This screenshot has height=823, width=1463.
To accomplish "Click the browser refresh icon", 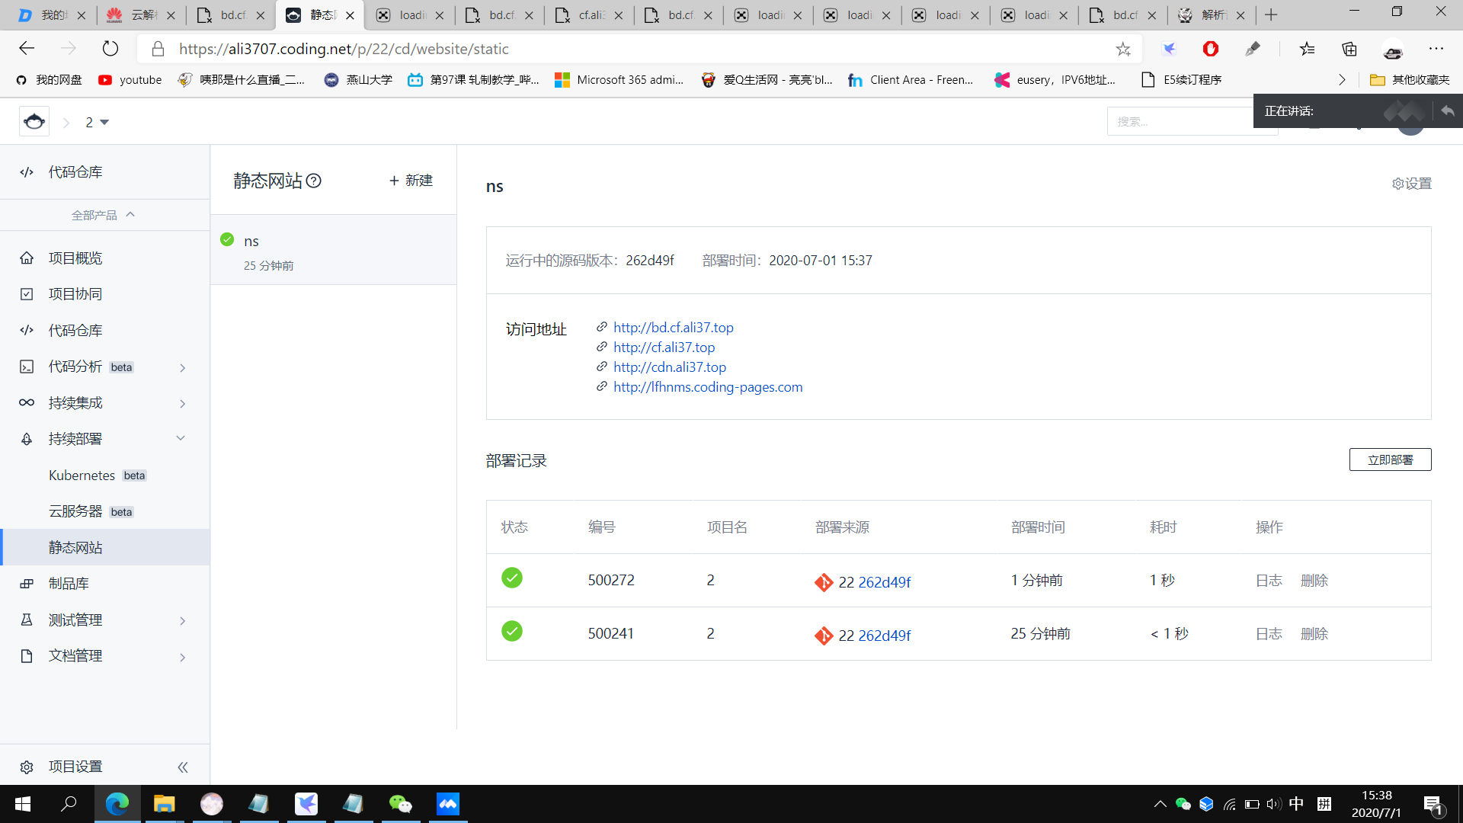I will [110, 49].
